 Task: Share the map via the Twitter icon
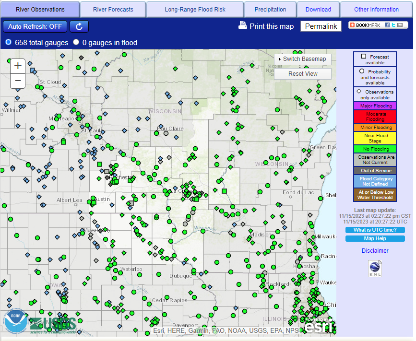point(392,25)
